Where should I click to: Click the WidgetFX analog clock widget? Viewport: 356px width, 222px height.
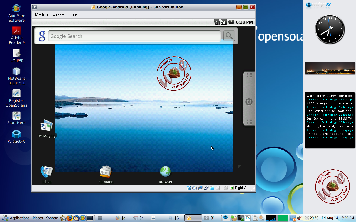coord(330,29)
